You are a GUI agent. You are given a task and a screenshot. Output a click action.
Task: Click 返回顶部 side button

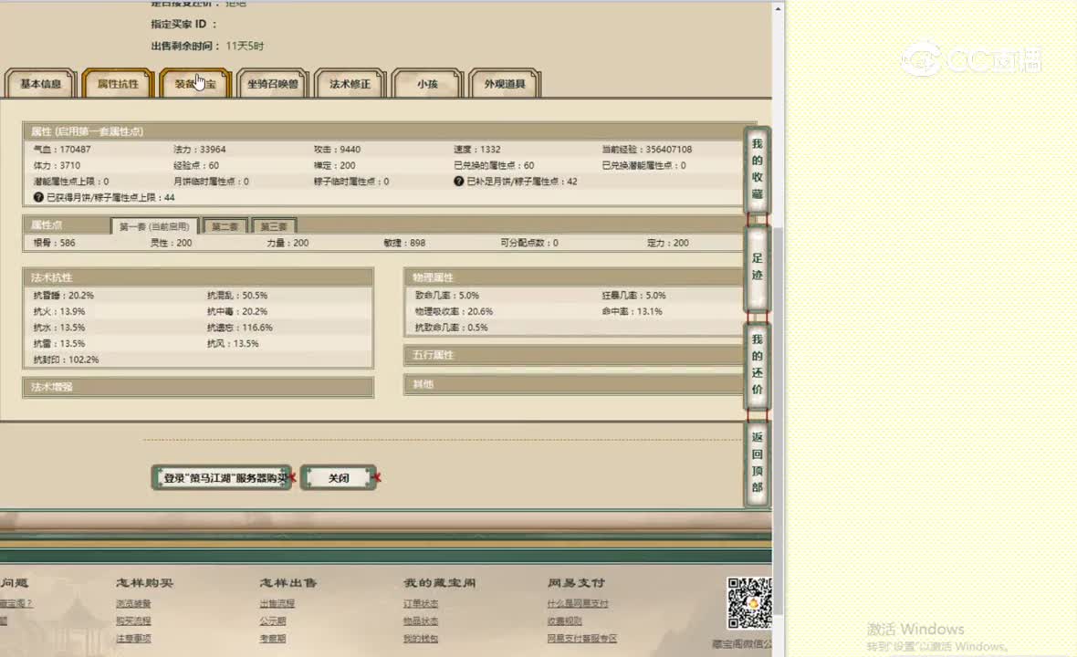tap(757, 463)
